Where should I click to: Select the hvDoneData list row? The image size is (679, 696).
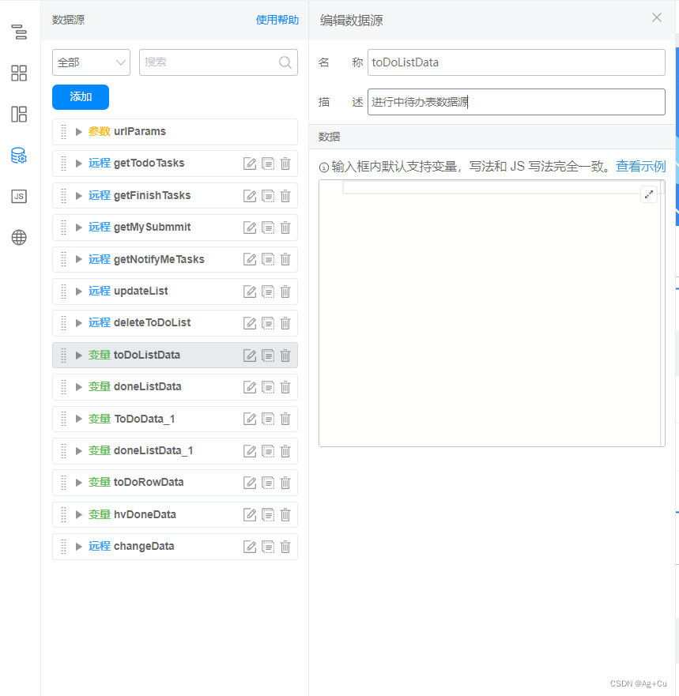[175, 515]
